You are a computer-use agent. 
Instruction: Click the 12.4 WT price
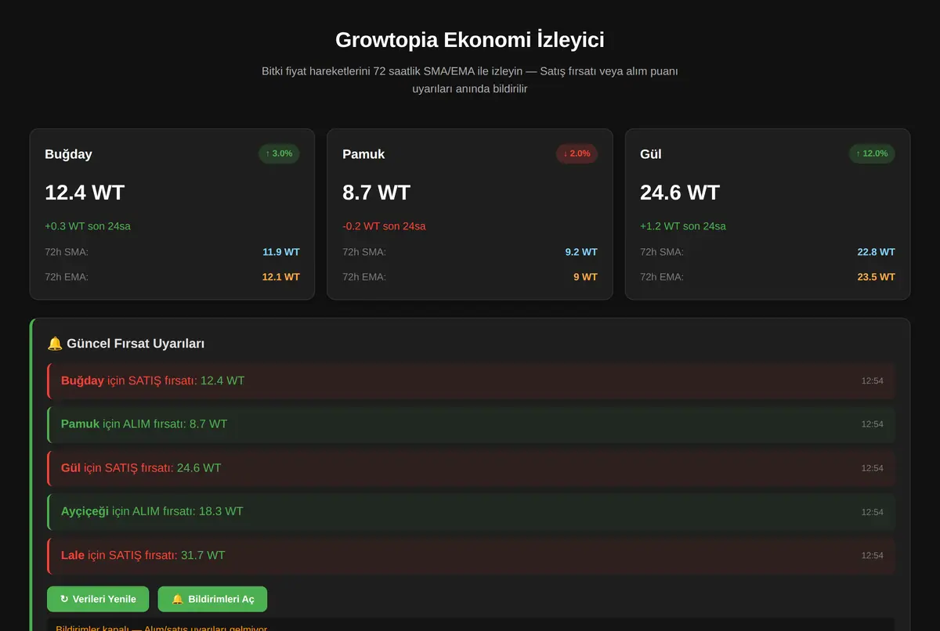(x=85, y=193)
